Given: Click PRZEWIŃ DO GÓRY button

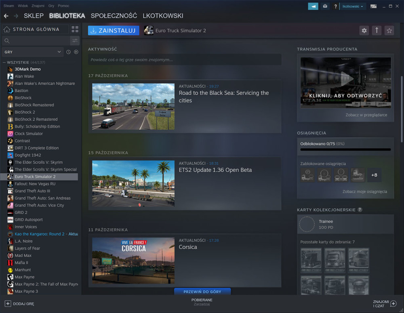Looking at the screenshot, I should [202, 292].
